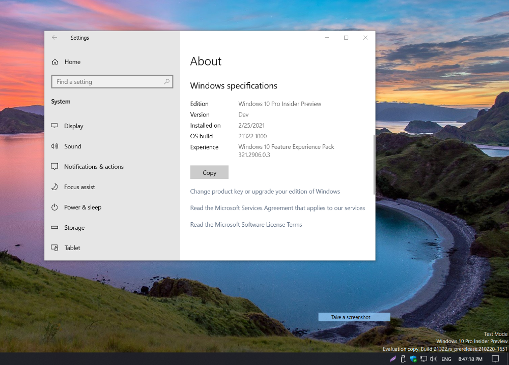
Task: Click the System category header in sidebar
Action: click(61, 102)
